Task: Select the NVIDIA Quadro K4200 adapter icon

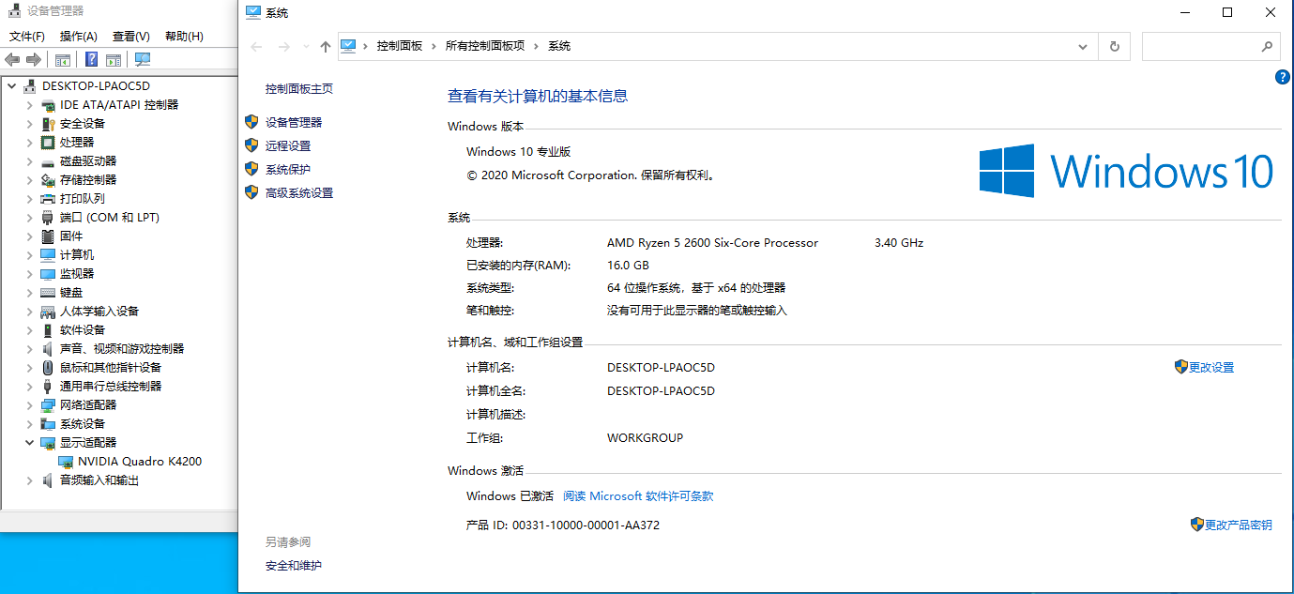Action: [66, 461]
